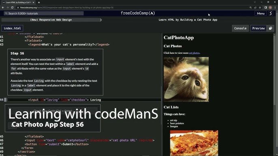Viewport: 278px width, 156px height.
Task: Open the Chrome three-dot menu
Action: 275,8
